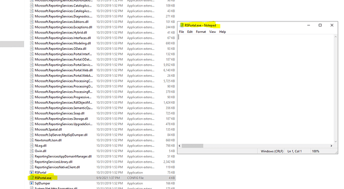Open the Format menu in Notepad

(x=201, y=32)
